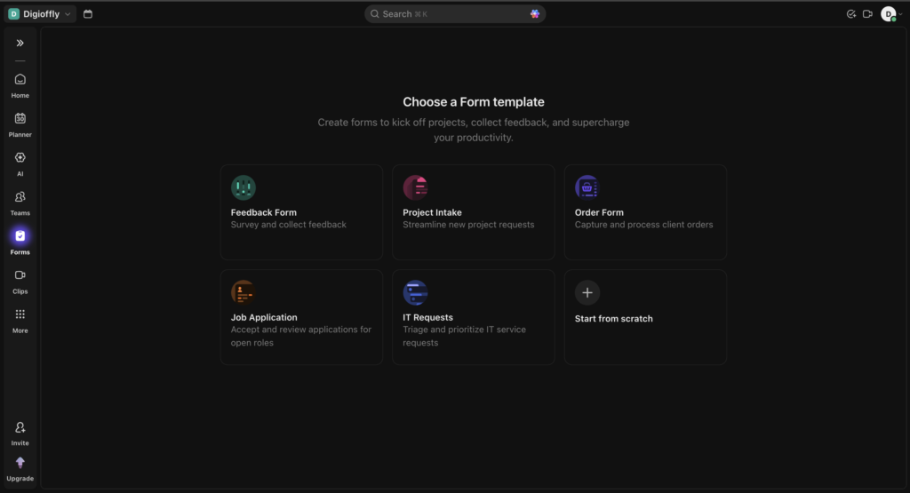
Task: Click the Search field
Action: click(455, 14)
